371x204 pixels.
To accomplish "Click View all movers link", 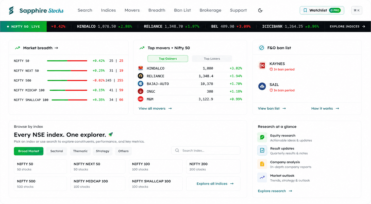I will pyautogui.click(x=155, y=108).
